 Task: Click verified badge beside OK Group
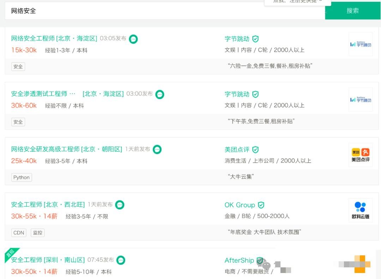click(x=261, y=205)
